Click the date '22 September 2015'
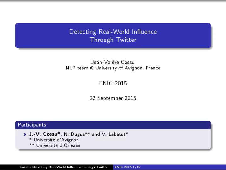The image size is (226, 170). (113, 98)
